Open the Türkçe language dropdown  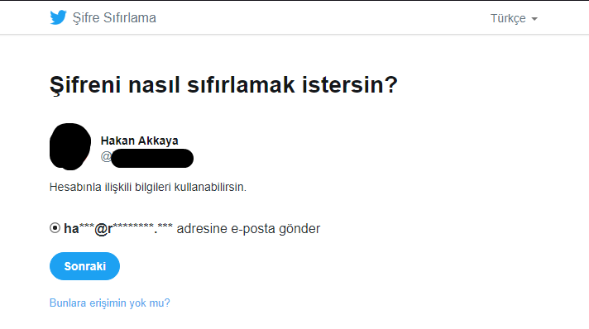click(514, 18)
